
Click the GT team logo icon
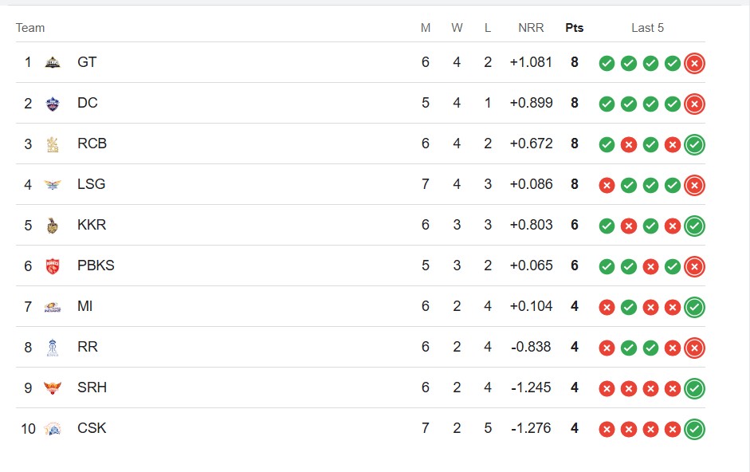pyautogui.click(x=53, y=63)
